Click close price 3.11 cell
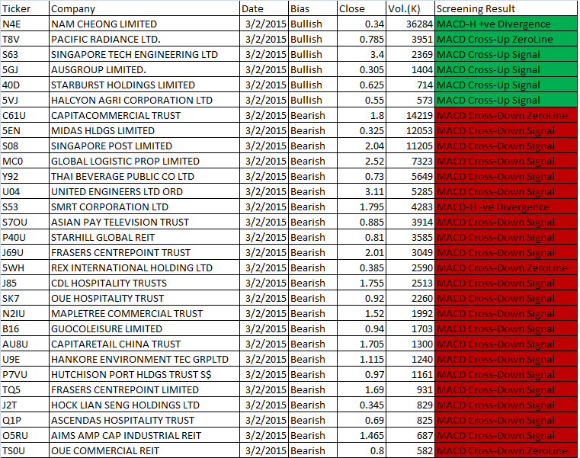 click(x=361, y=191)
